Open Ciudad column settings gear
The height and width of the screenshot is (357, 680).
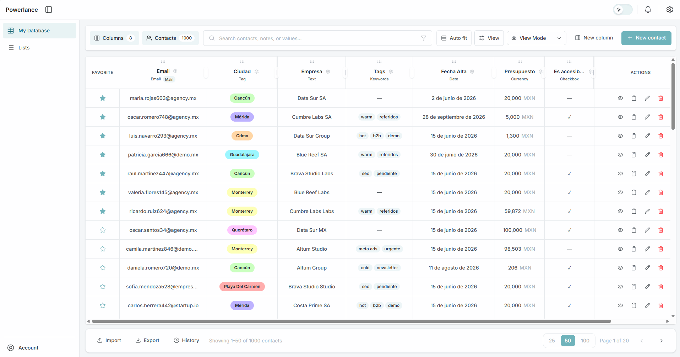(256, 71)
